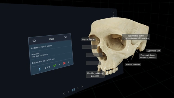Click the 'Alveolar foramina' label

[133, 65]
